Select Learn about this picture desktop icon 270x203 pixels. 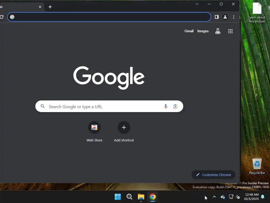pos(257,13)
